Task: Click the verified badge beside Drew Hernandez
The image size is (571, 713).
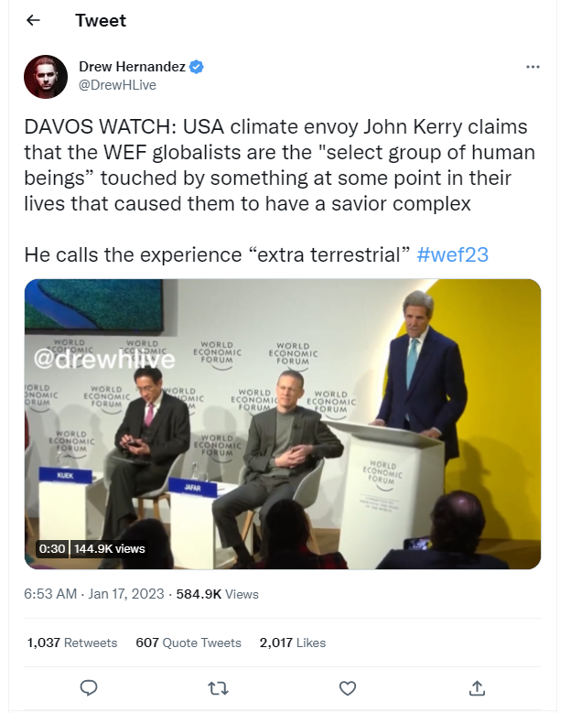Action: tap(196, 67)
